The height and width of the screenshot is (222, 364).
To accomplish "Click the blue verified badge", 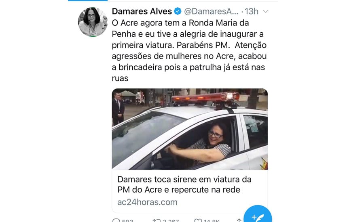I will point(178,11).
